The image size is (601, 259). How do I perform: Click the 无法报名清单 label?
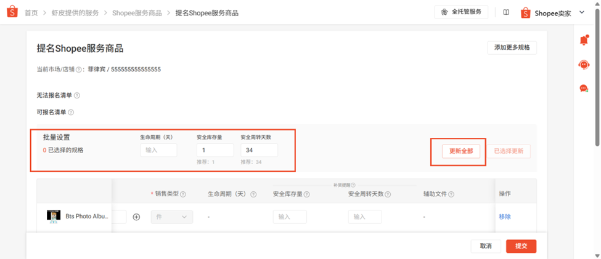coord(54,95)
